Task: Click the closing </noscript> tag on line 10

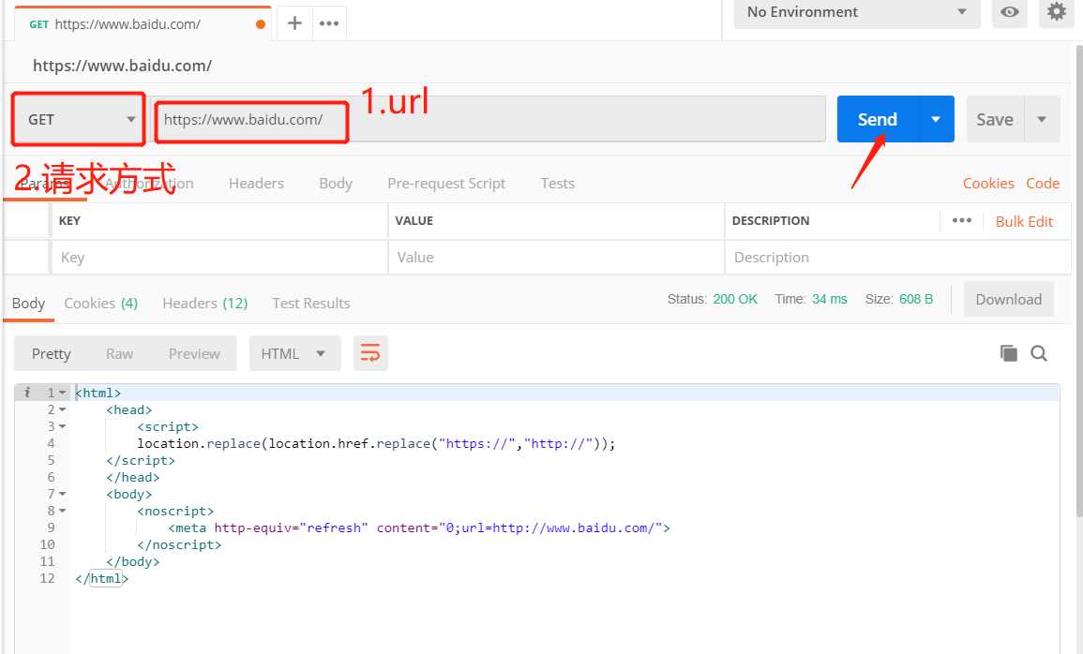Action: [x=179, y=545]
